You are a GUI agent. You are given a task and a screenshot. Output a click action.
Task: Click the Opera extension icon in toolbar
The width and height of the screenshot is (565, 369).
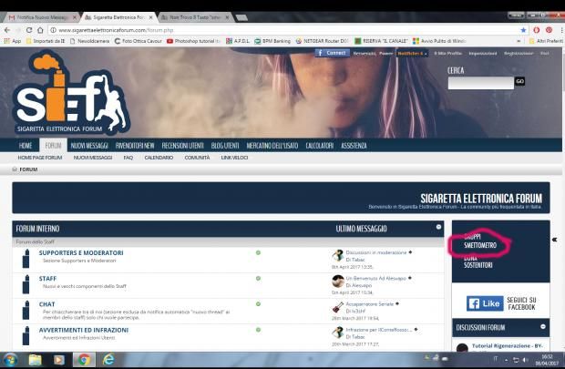[537, 30]
